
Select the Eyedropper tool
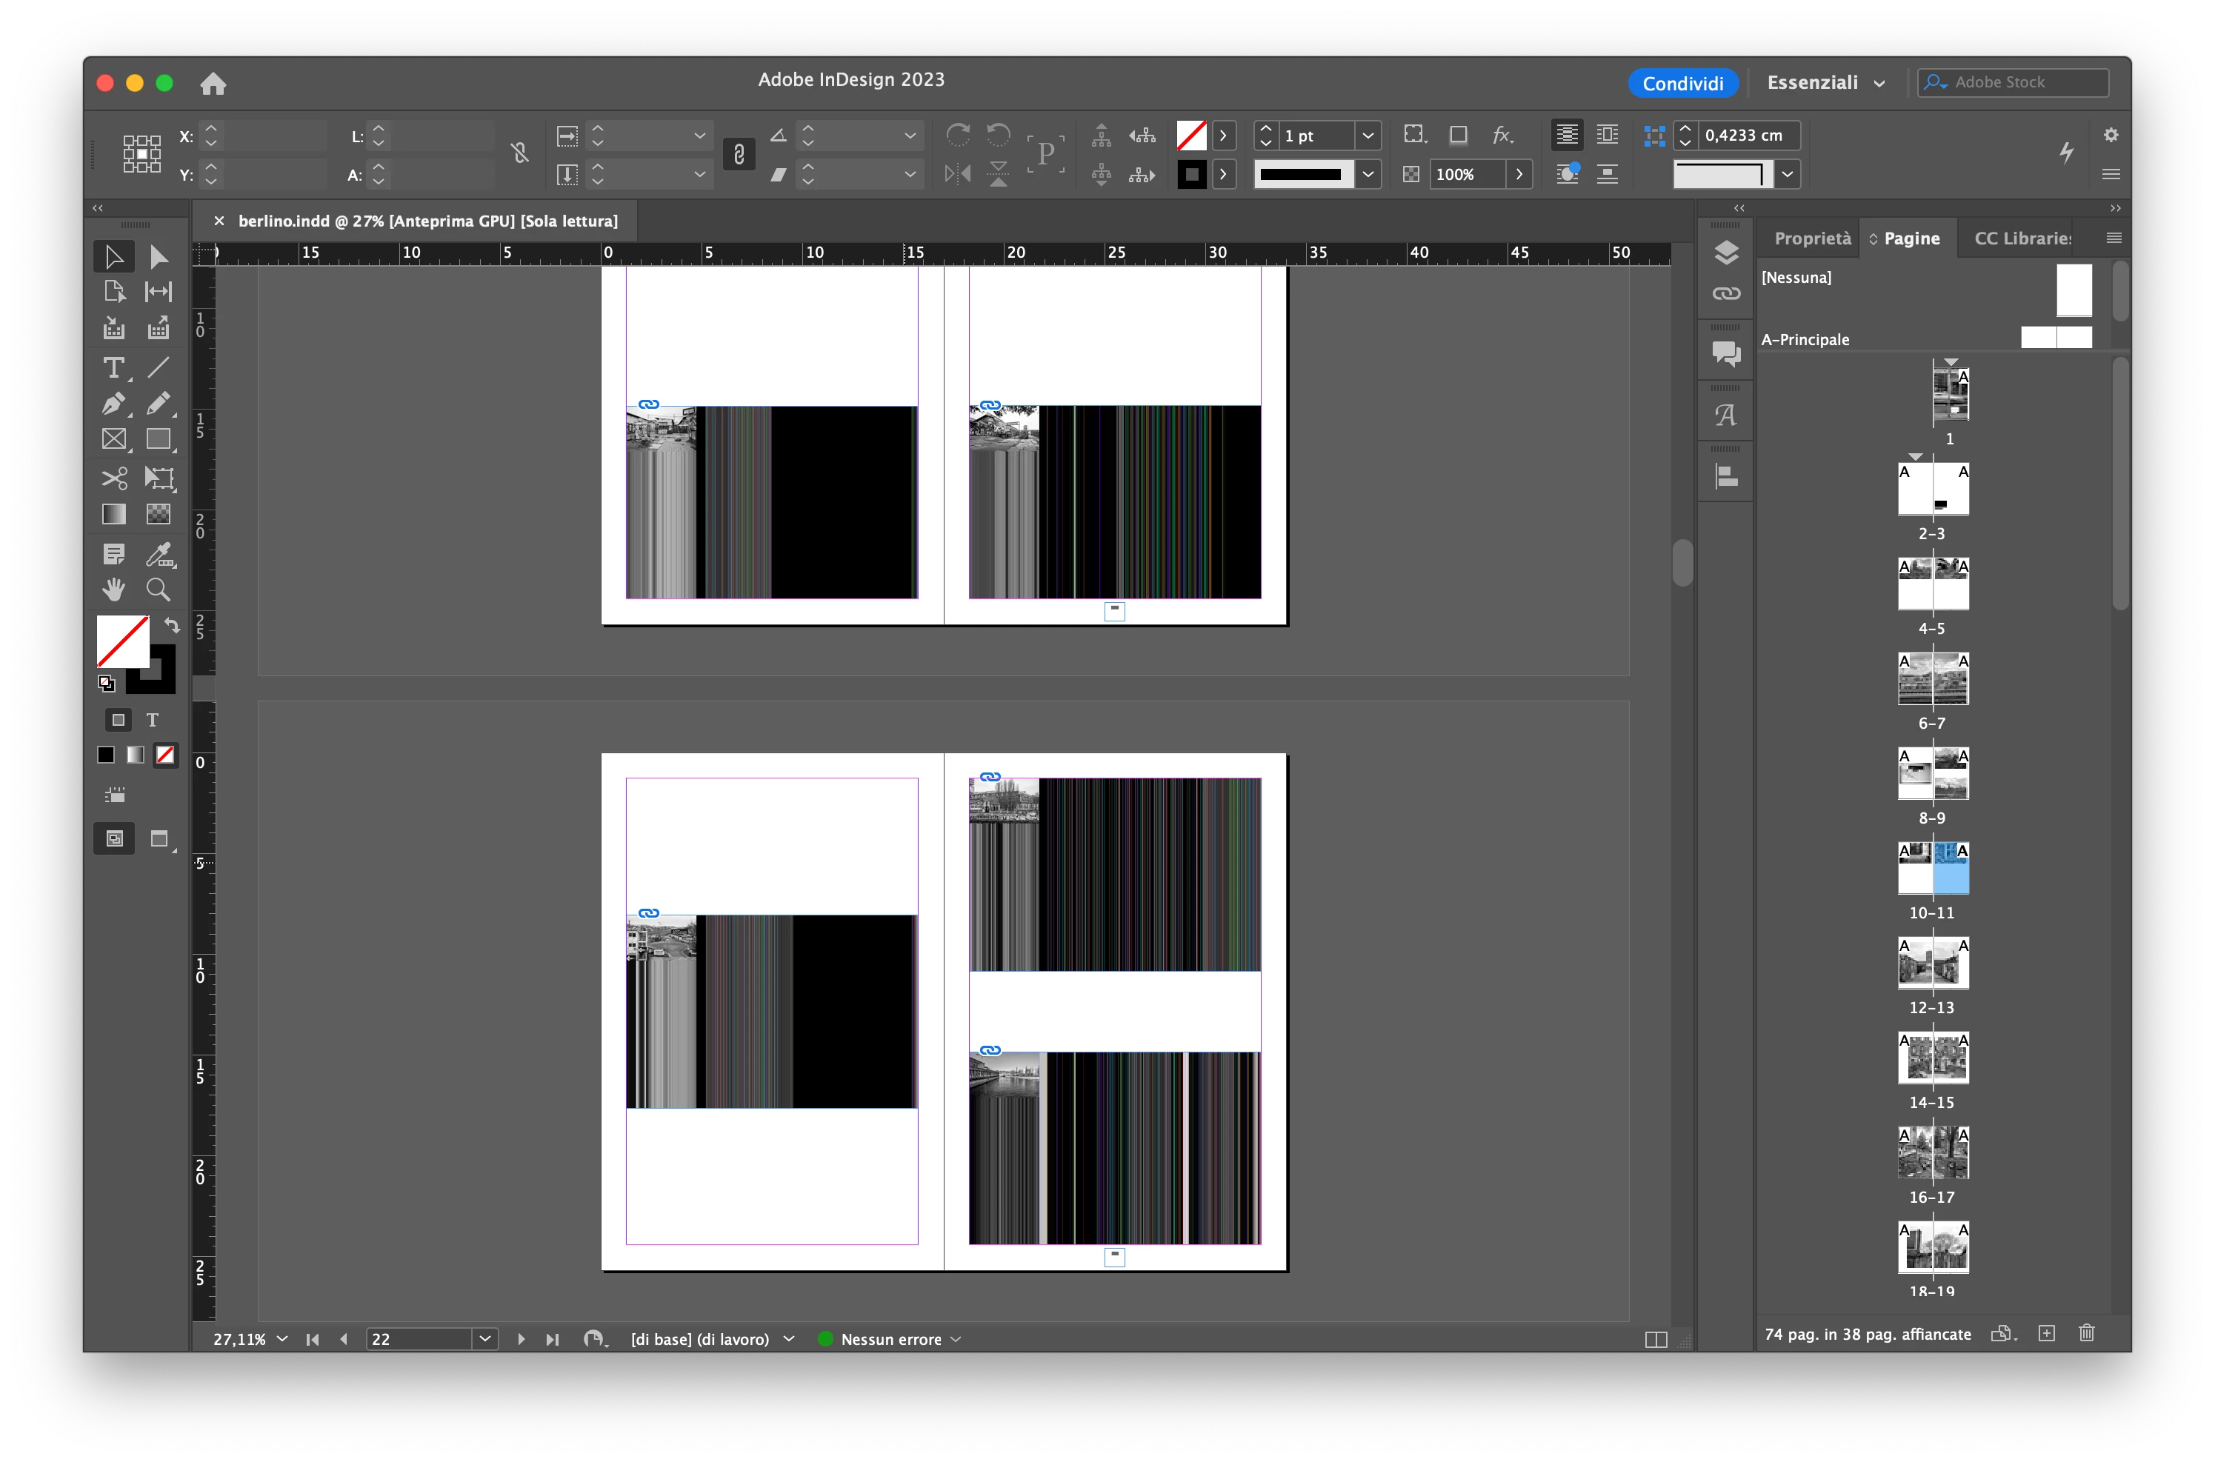coord(159,554)
